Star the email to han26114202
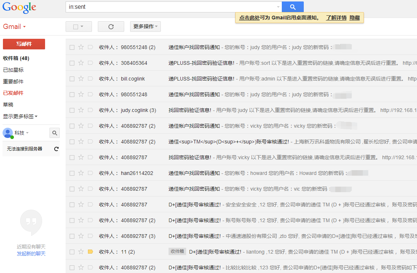Image resolution: width=417 pixels, height=273 pixels. tap(81, 173)
